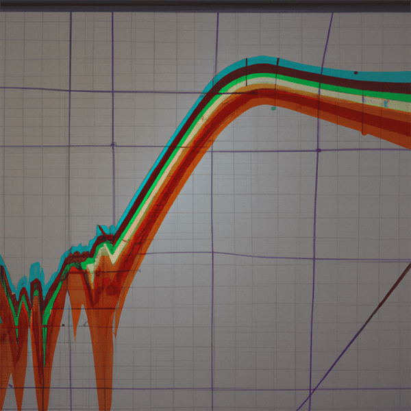
Task: Click the small dark dot between the dips
Action: click(63, 325)
